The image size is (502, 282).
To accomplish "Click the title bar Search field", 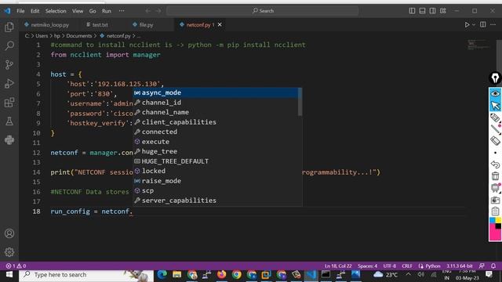I will coord(263,11).
